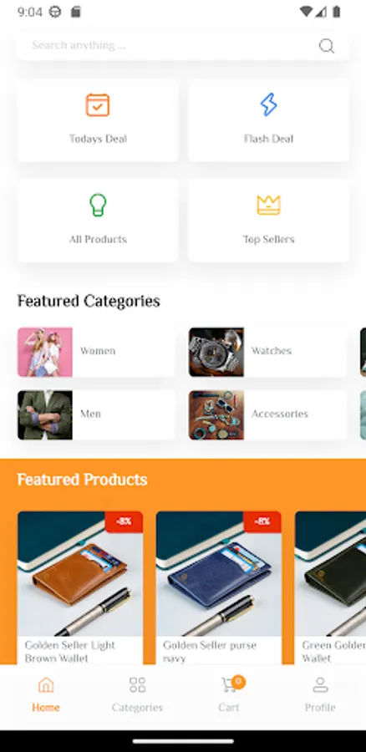Open the Accessories category

pyautogui.click(x=267, y=414)
